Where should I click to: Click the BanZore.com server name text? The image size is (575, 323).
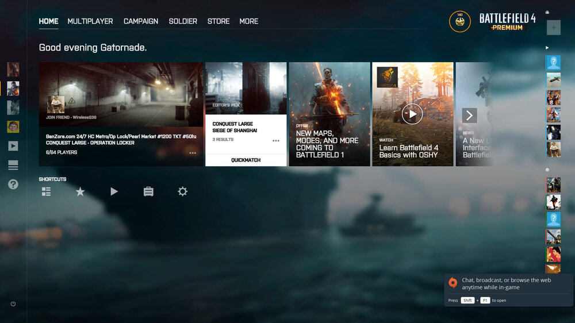coord(121,136)
